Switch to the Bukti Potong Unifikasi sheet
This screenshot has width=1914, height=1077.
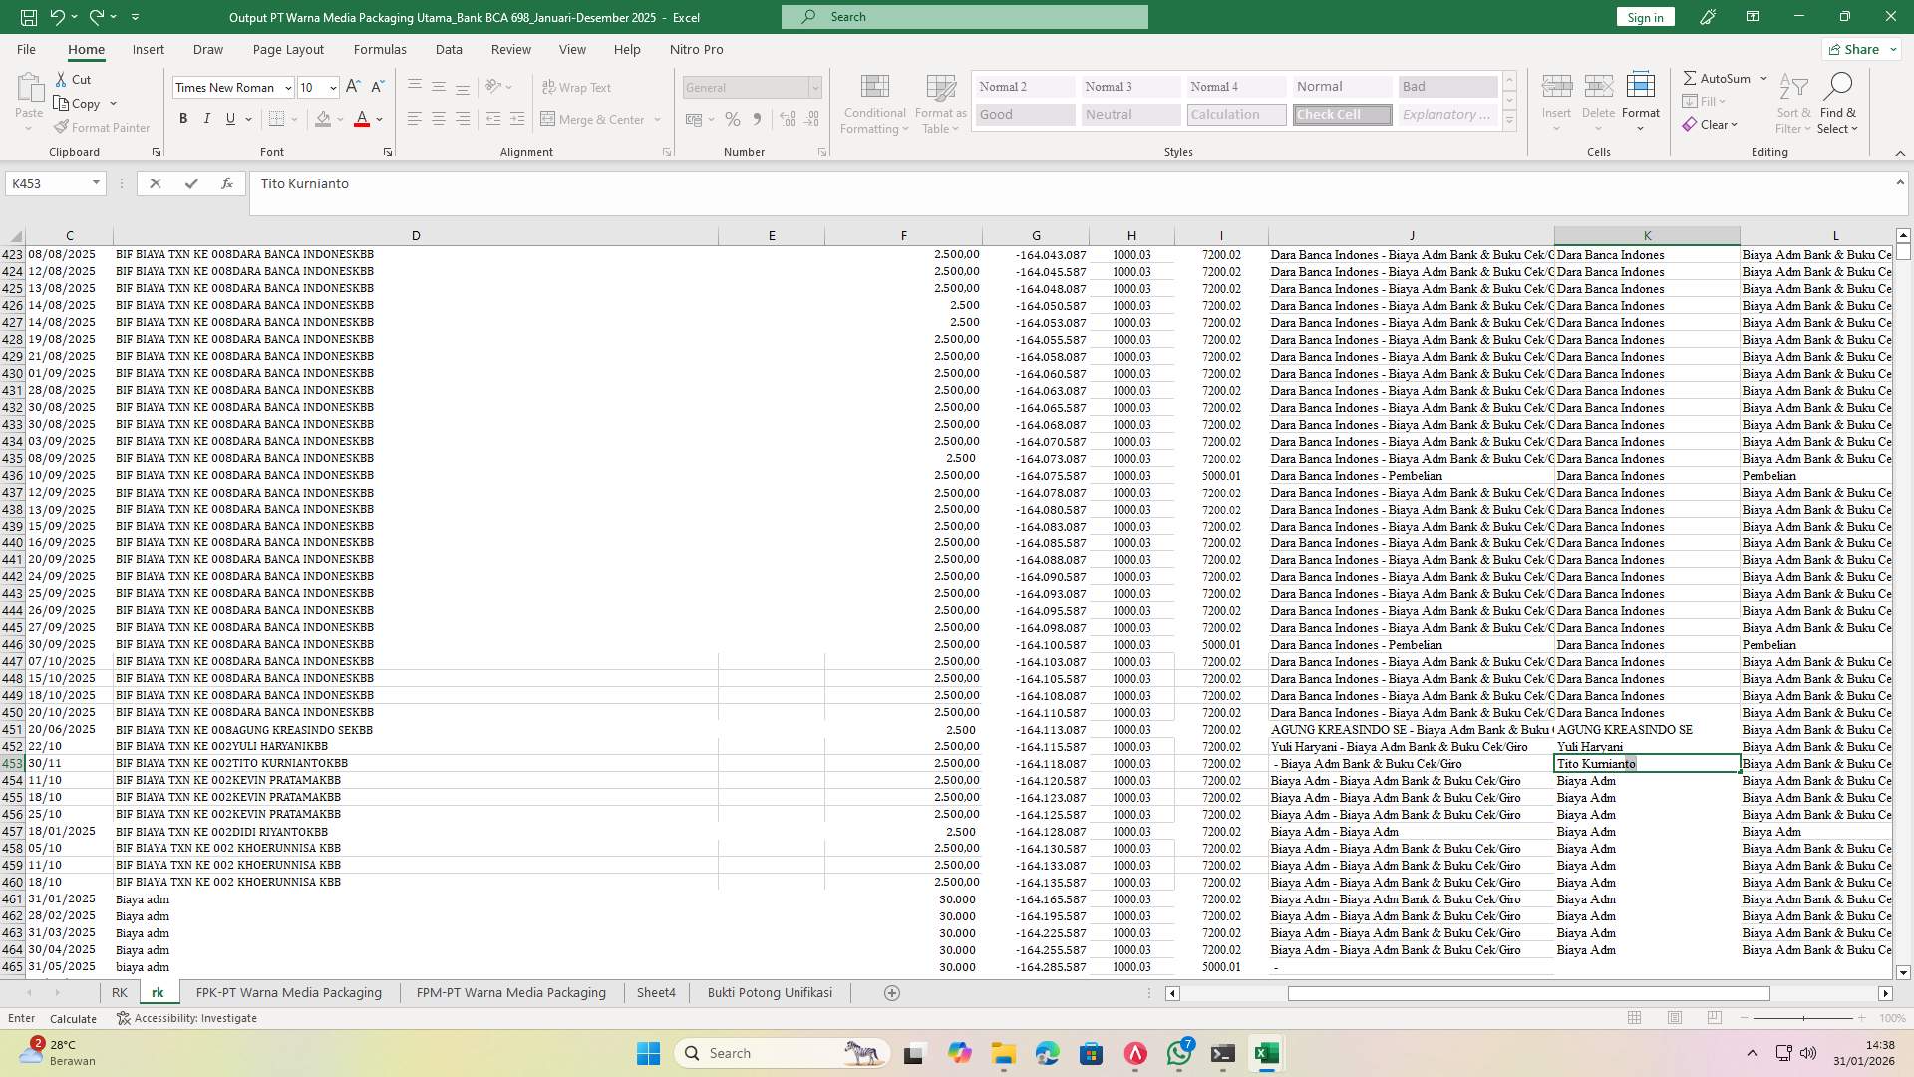[x=769, y=992]
